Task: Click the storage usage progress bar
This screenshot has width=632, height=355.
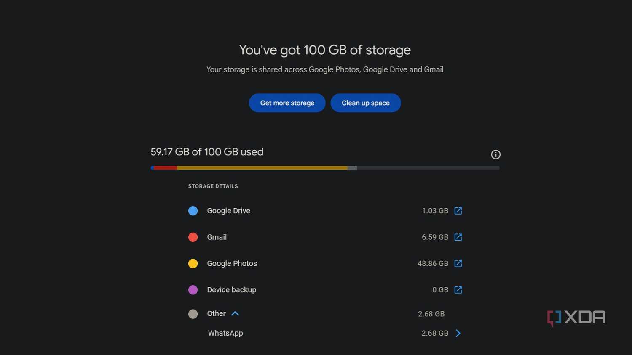Action: click(325, 167)
